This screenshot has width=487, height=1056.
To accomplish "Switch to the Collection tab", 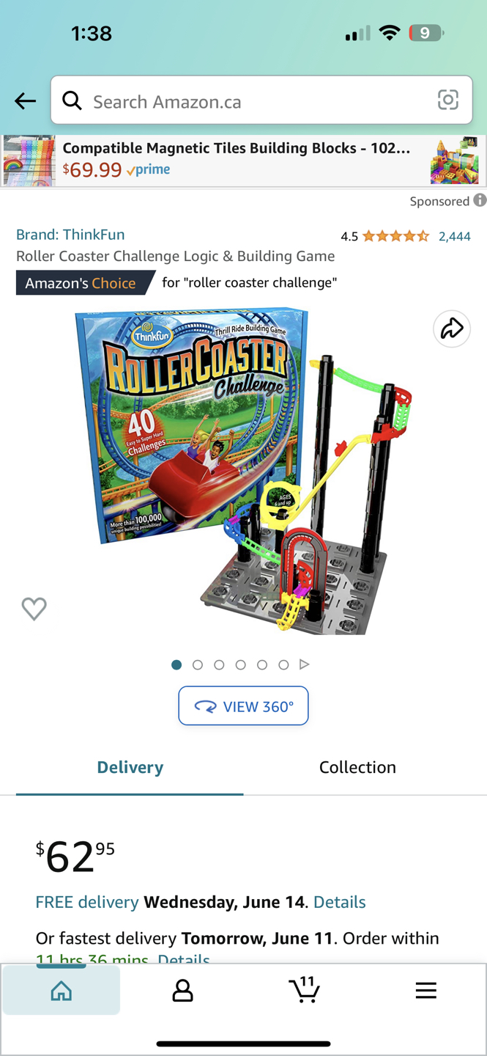I will 357,767.
